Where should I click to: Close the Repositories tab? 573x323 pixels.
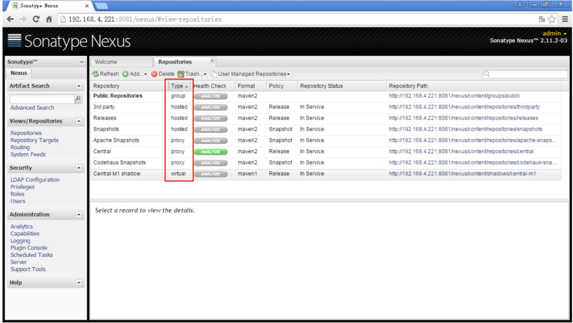(212, 61)
